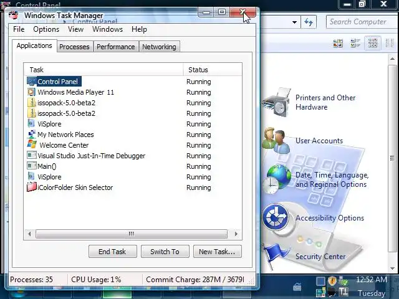399x299 pixels.
Task: Click the Visual Studio Just-In-Time Debugger icon
Action: click(x=32, y=155)
